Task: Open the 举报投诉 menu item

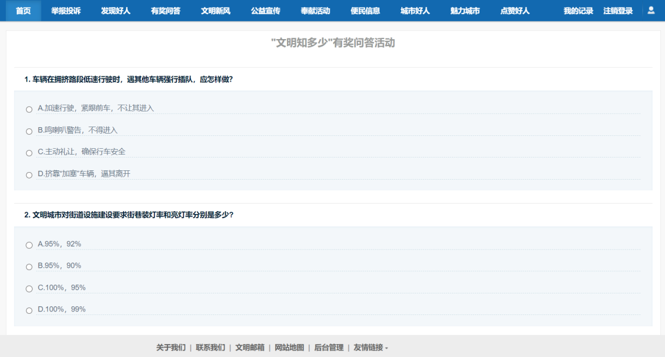Action: click(x=67, y=10)
